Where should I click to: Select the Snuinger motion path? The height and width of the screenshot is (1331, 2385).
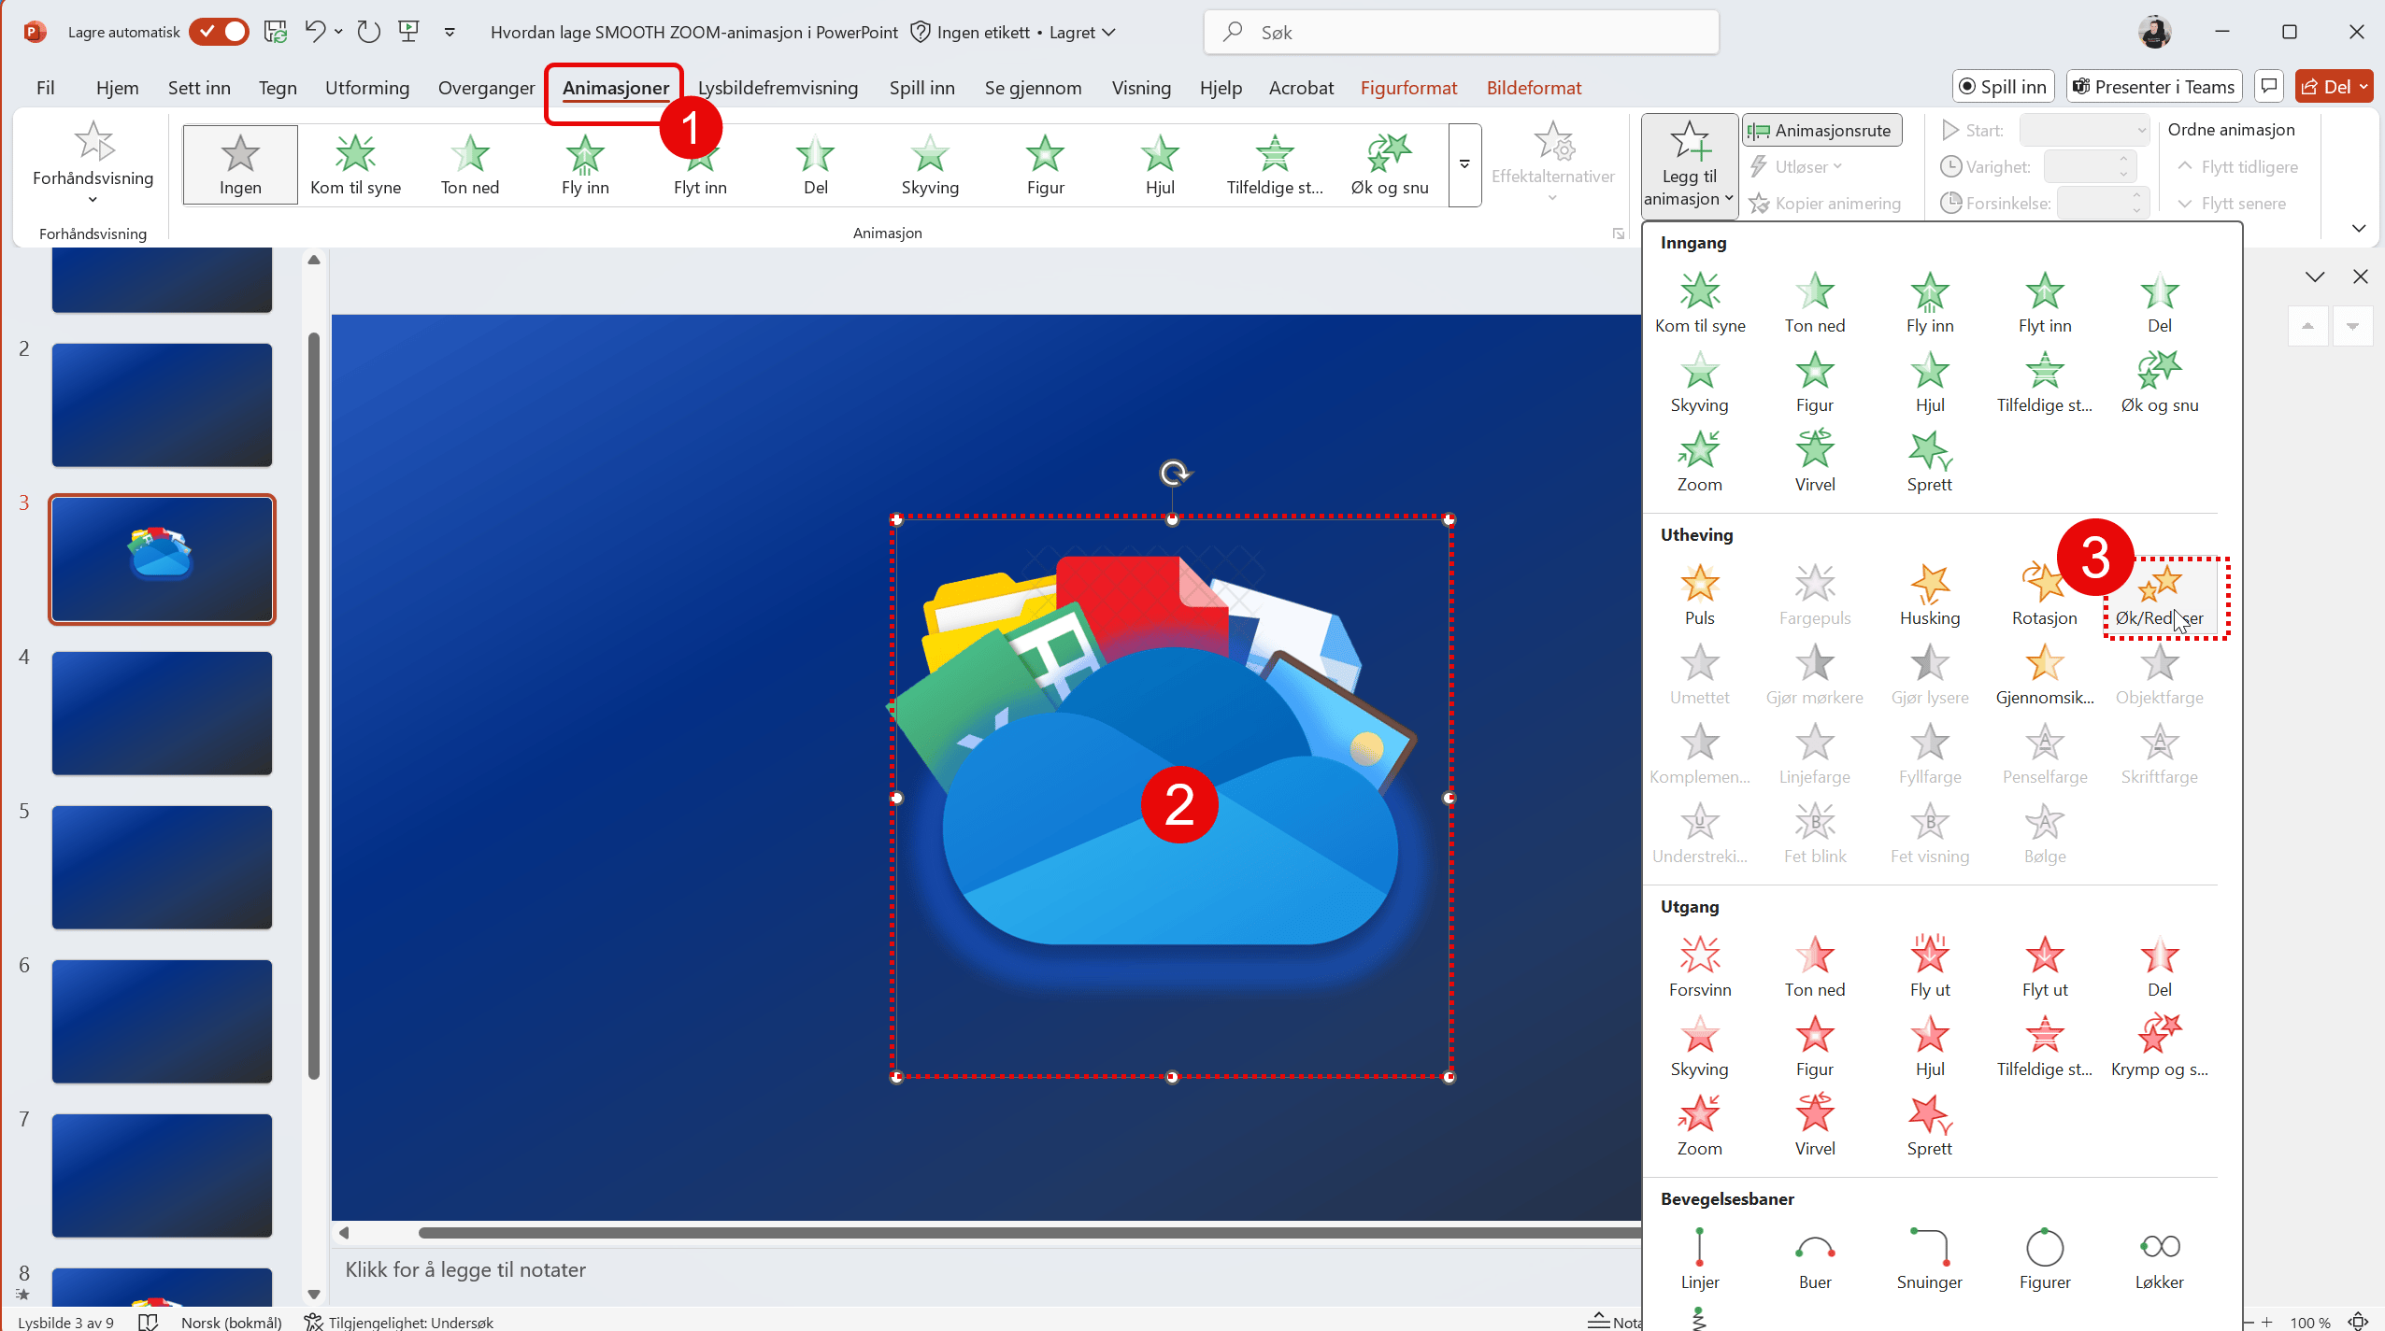1929,1258
